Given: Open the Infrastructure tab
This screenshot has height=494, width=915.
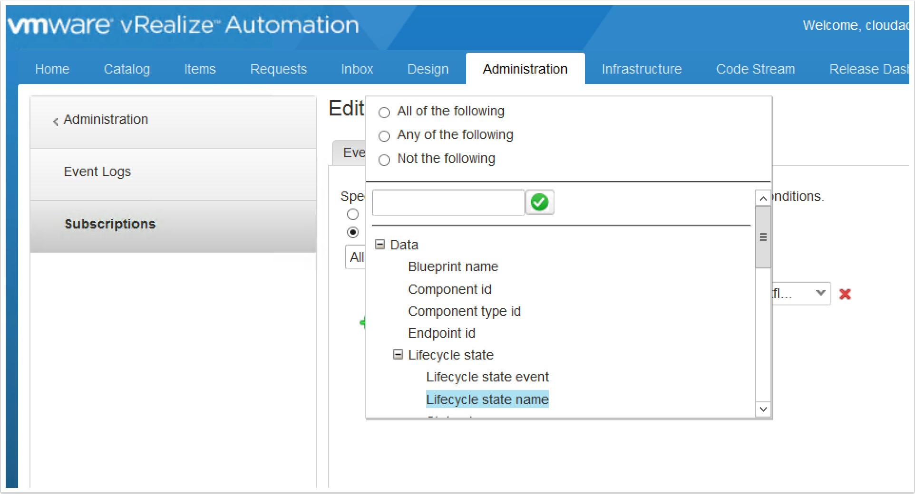Looking at the screenshot, I should coord(642,69).
